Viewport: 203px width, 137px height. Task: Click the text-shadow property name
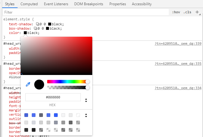click(x=20, y=24)
